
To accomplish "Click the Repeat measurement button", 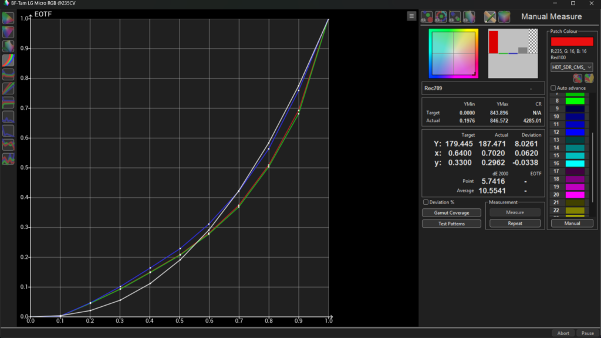I will click(515, 224).
